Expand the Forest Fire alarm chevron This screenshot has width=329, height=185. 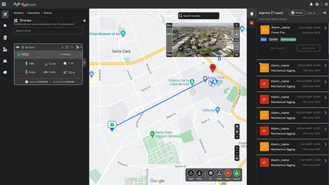326,28
